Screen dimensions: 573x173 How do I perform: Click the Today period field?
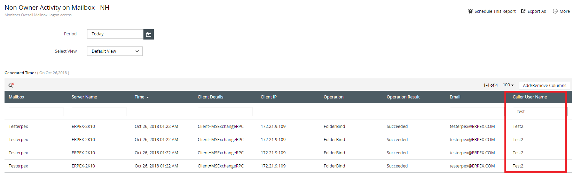[x=115, y=34]
